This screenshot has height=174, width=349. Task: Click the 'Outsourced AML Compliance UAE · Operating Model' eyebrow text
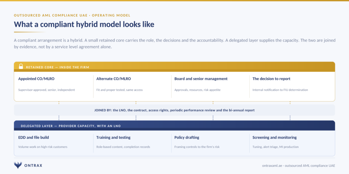72,15
